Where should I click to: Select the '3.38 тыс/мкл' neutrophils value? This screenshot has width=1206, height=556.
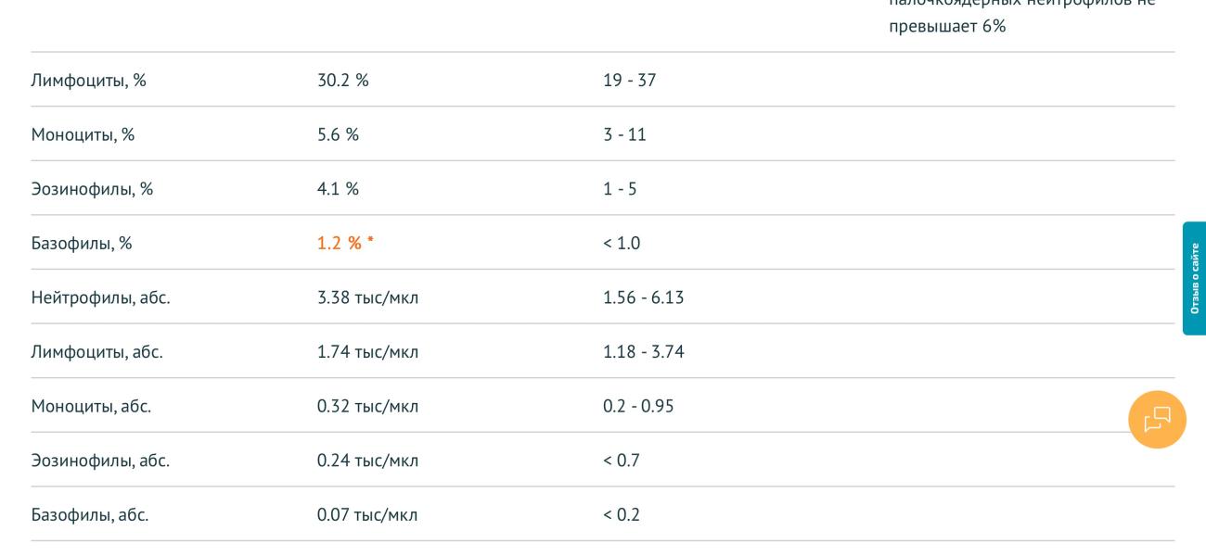367,297
